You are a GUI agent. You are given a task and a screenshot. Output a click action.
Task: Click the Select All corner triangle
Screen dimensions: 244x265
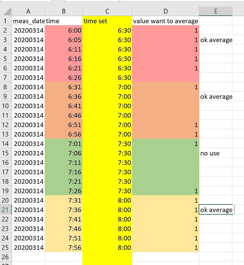(7, 11)
